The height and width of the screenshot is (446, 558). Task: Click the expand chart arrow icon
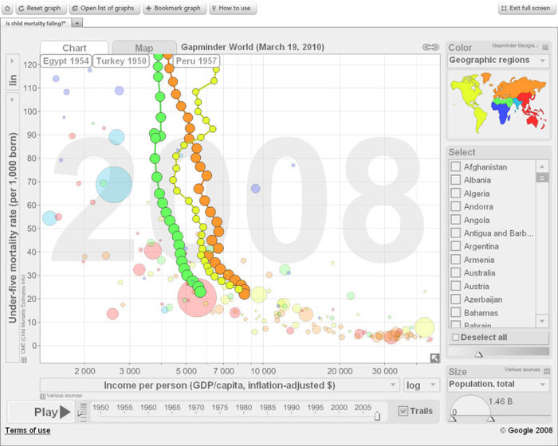(435, 358)
